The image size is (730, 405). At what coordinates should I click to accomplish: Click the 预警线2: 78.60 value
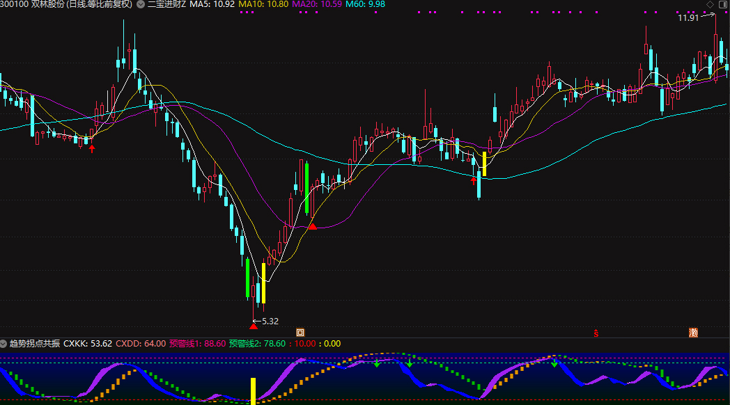(257, 344)
